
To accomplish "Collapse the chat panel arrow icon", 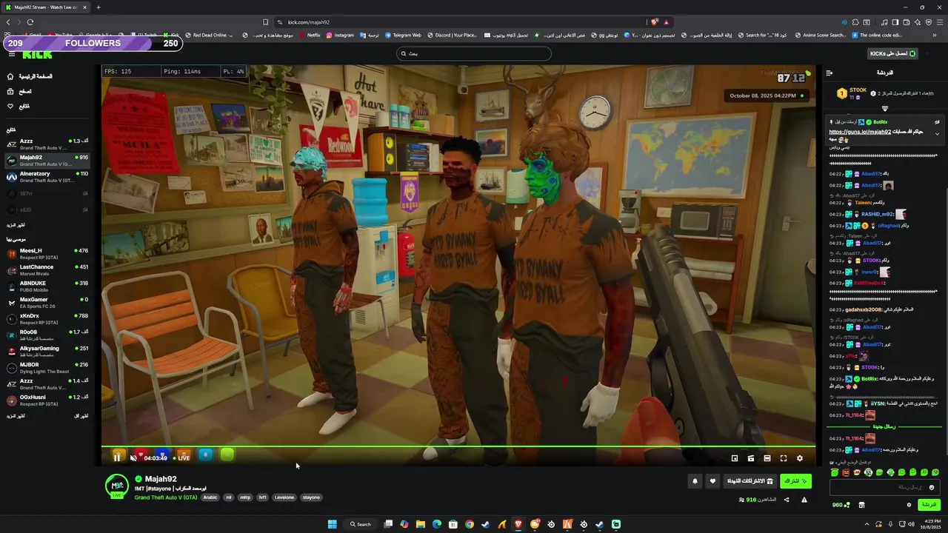I will tap(829, 73).
